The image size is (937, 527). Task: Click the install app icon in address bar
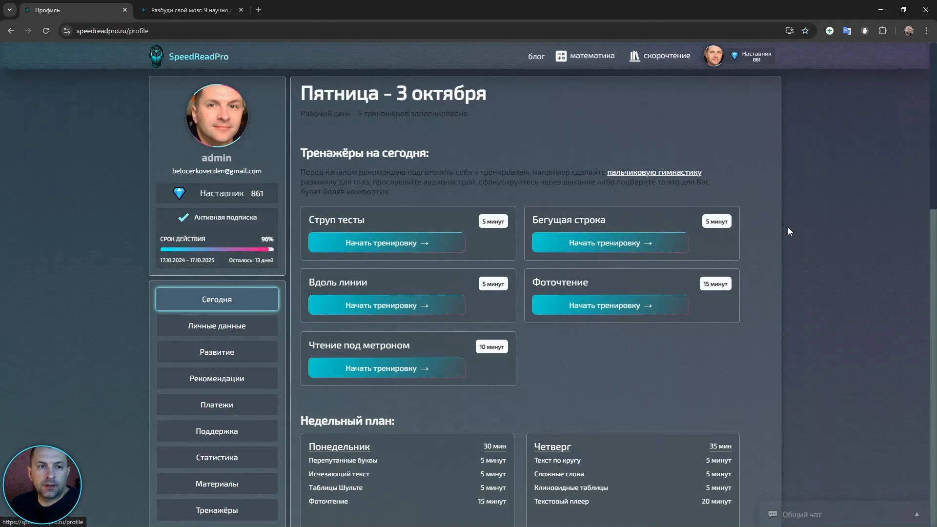coord(789,31)
